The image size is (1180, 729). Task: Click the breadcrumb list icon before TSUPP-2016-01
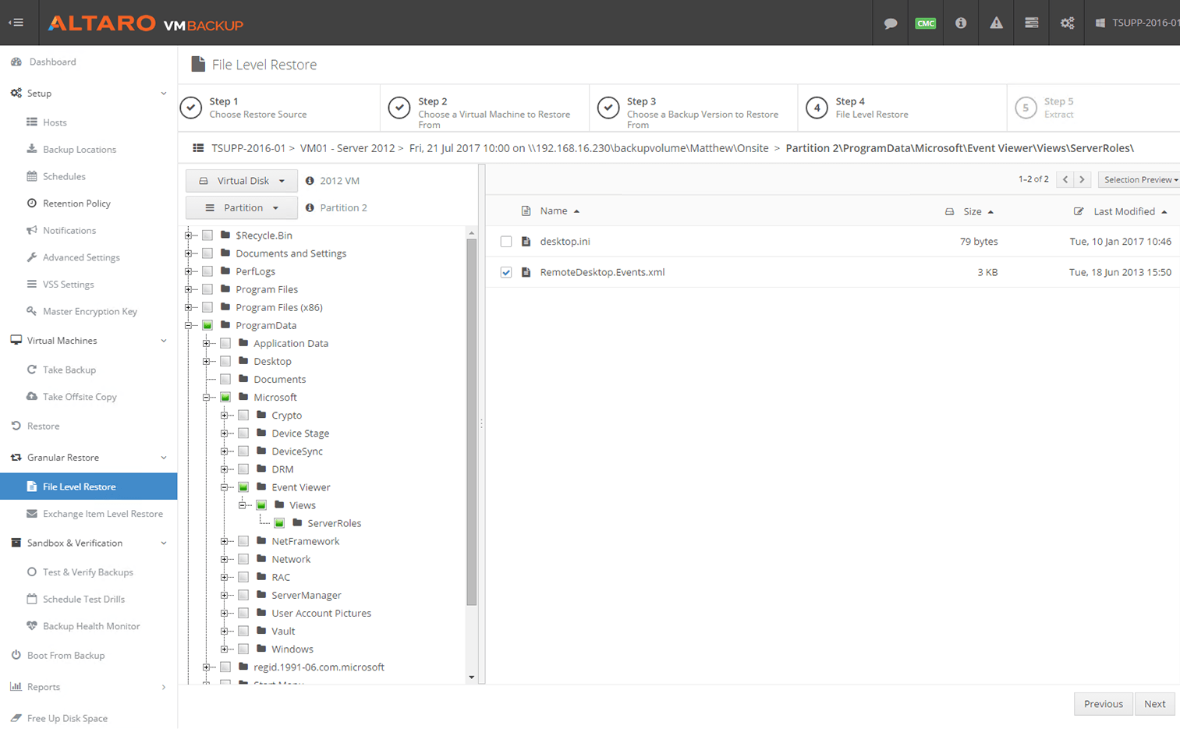pos(198,147)
